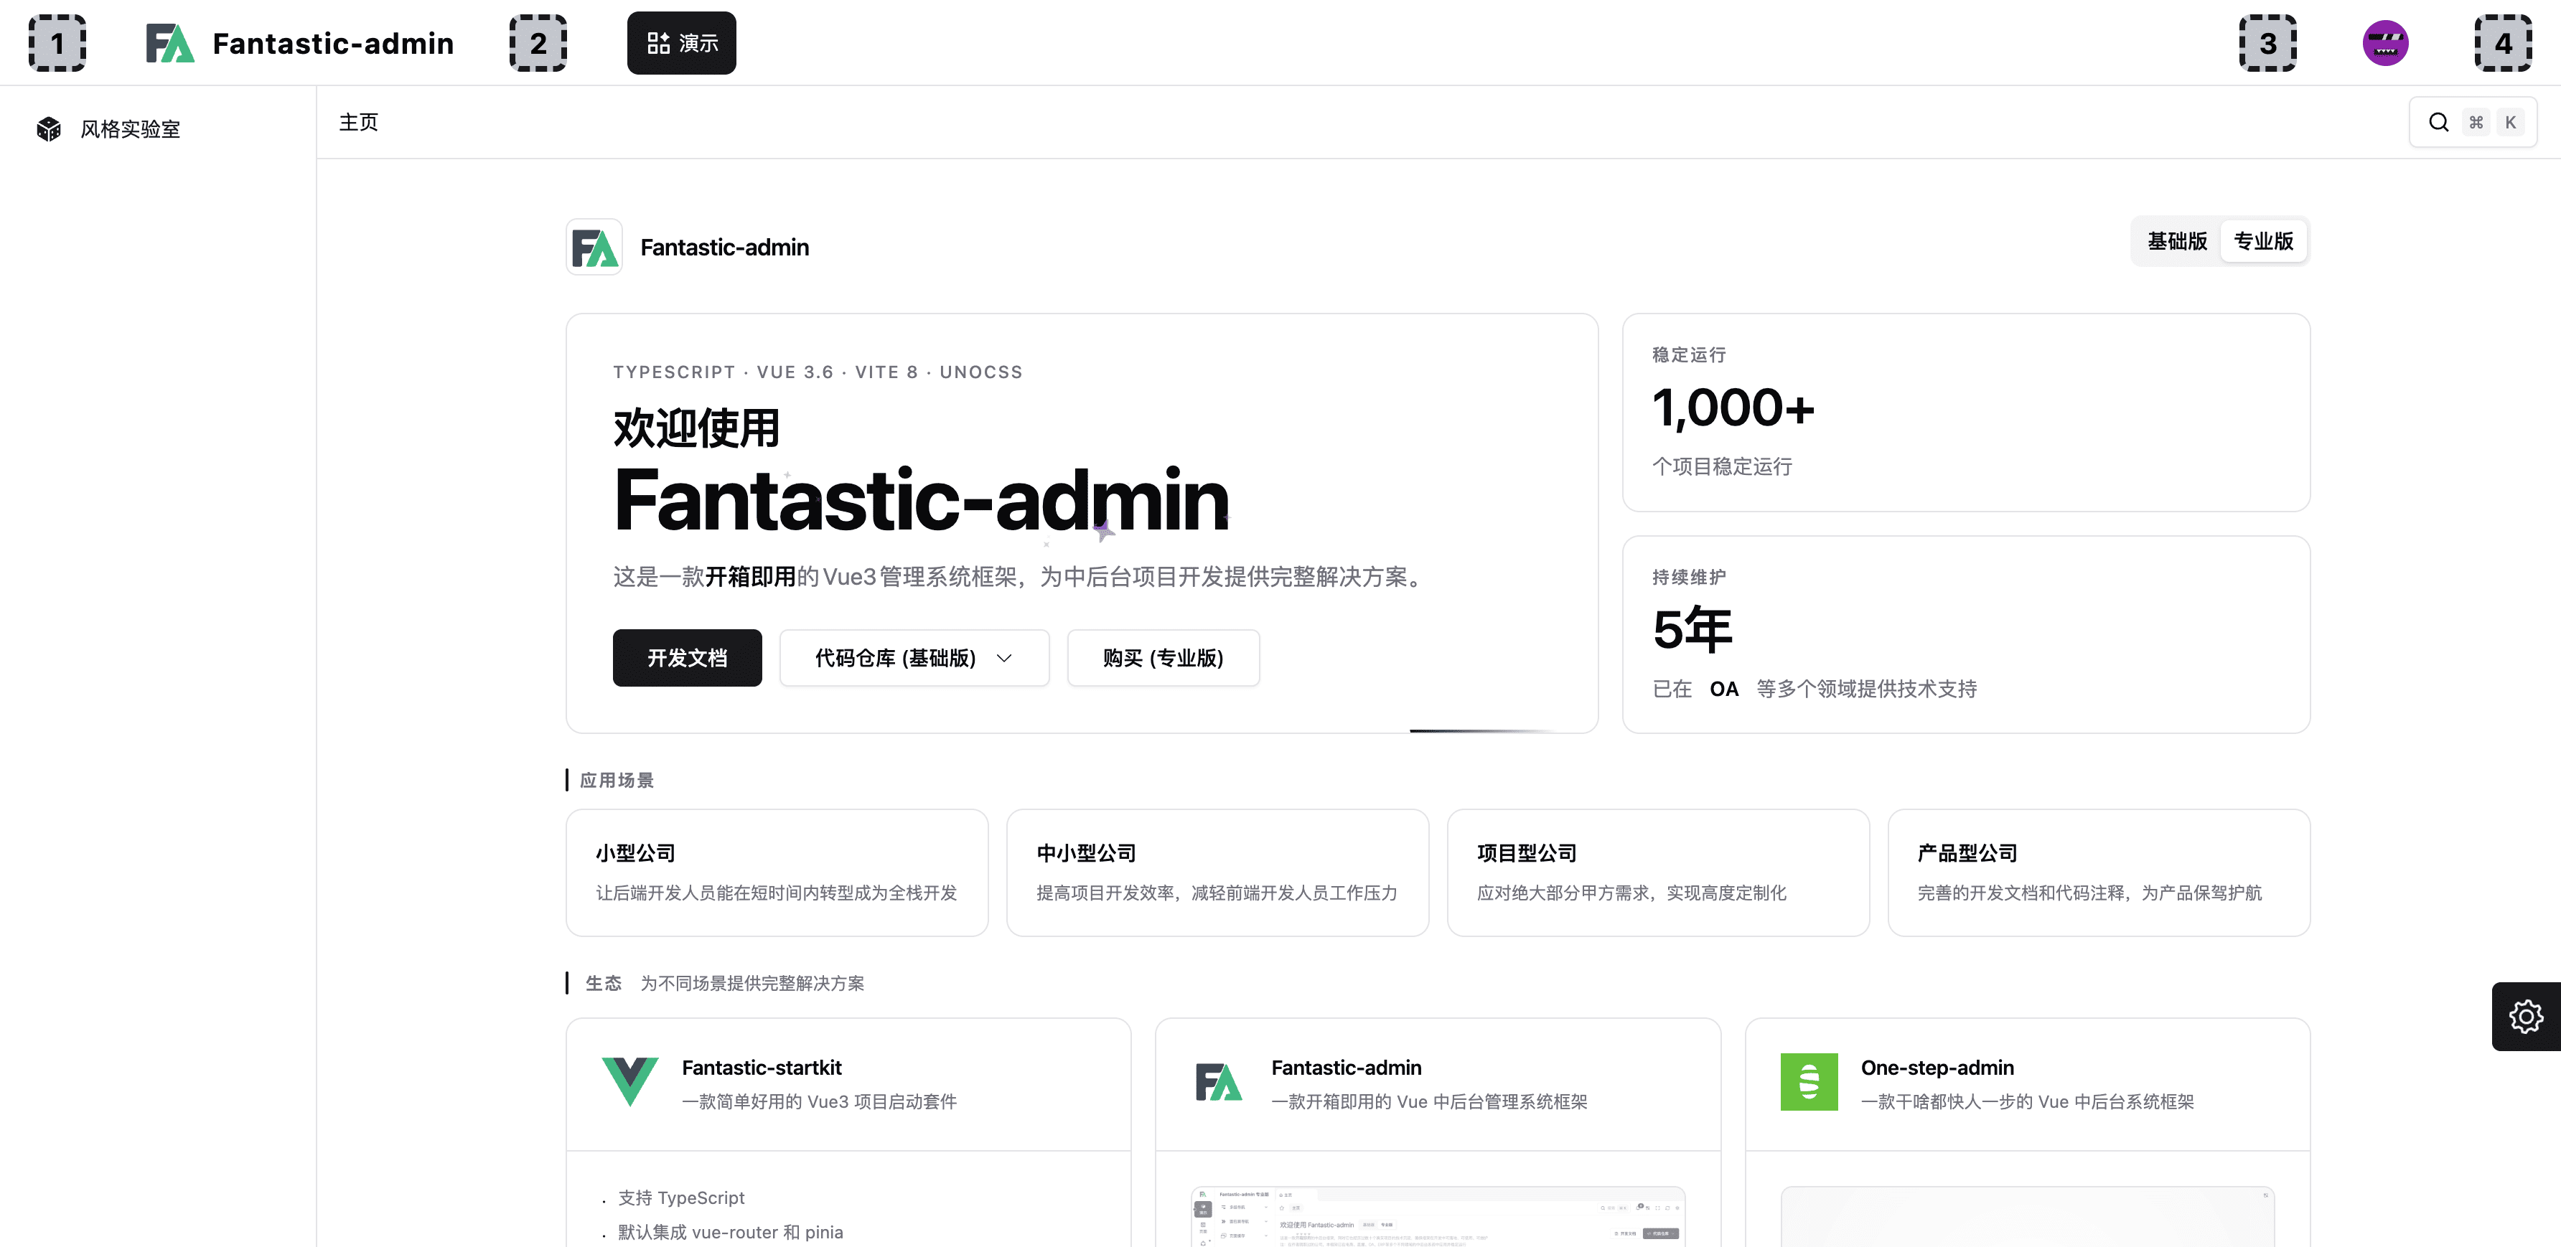The width and height of the screenshot is (2561, 1247).
Task: Click the FA logo beside page title
Action: 594,246
